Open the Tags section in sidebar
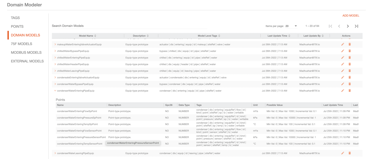The width and height of the screenshot is (372, 159). [x=15, y=18]
